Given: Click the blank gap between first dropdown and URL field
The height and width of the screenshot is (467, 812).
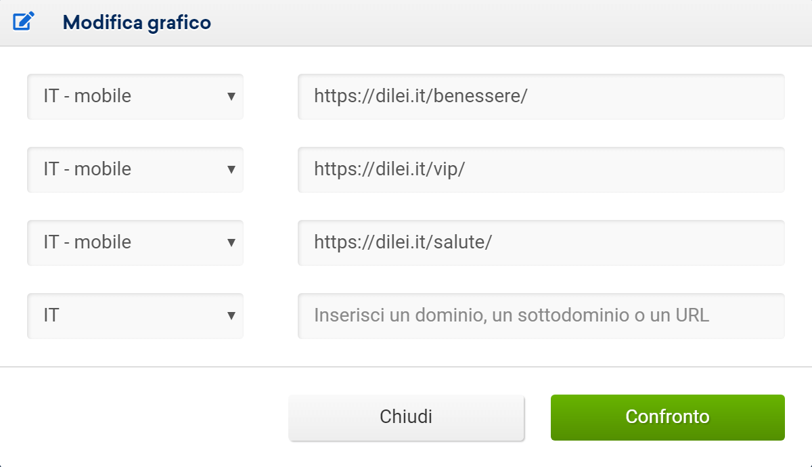Looking at the screenshot, I should pyautogui.click(x=271, y=96).
